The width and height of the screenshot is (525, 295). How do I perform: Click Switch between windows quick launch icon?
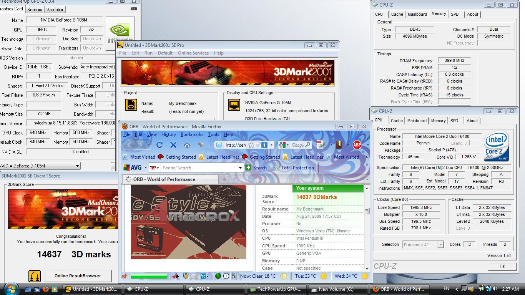(x=37, y=289)
